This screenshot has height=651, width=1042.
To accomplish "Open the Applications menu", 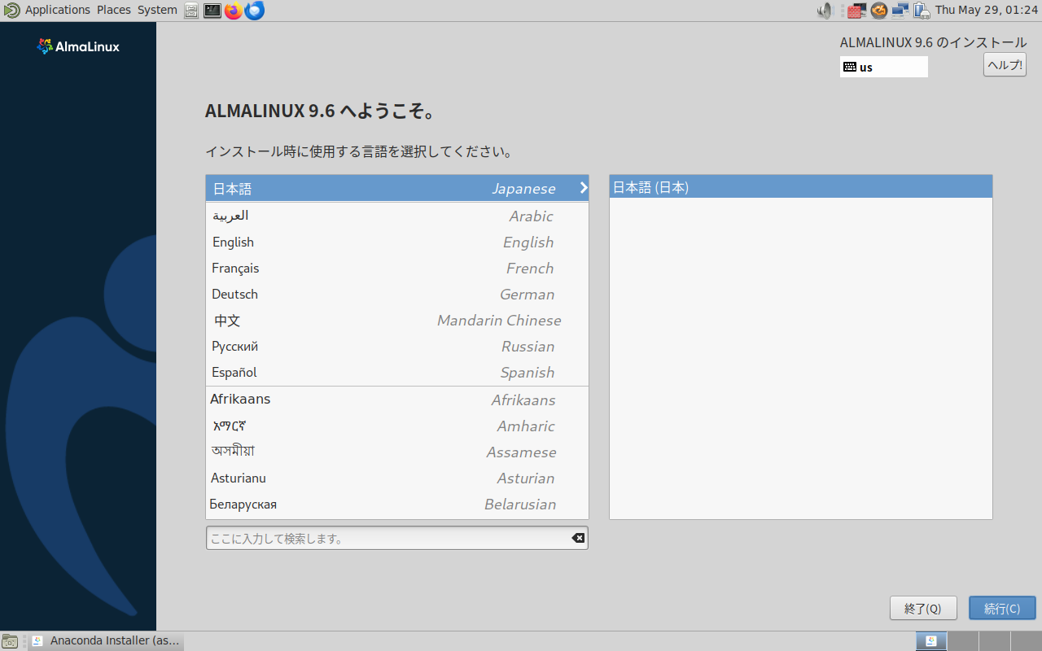I will click(58, 10).
